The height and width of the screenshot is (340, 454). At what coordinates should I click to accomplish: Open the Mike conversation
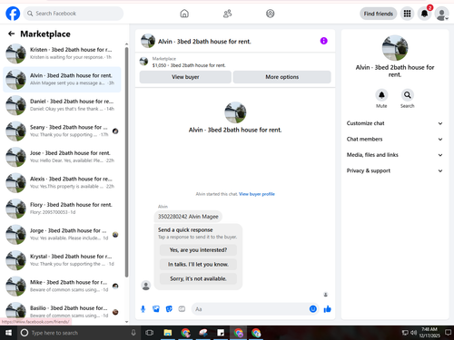click(x=62, y=287)
